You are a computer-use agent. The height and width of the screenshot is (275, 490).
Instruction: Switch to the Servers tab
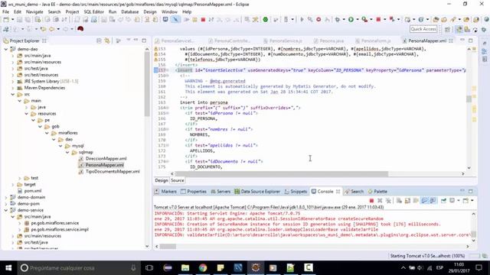click(x=220, y=192)
